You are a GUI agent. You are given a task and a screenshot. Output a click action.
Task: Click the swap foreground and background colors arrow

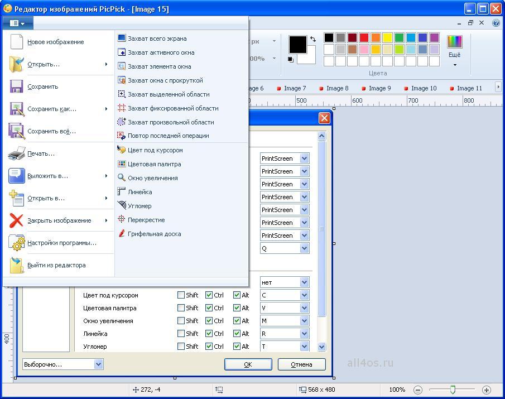click(x=313, y=39)
